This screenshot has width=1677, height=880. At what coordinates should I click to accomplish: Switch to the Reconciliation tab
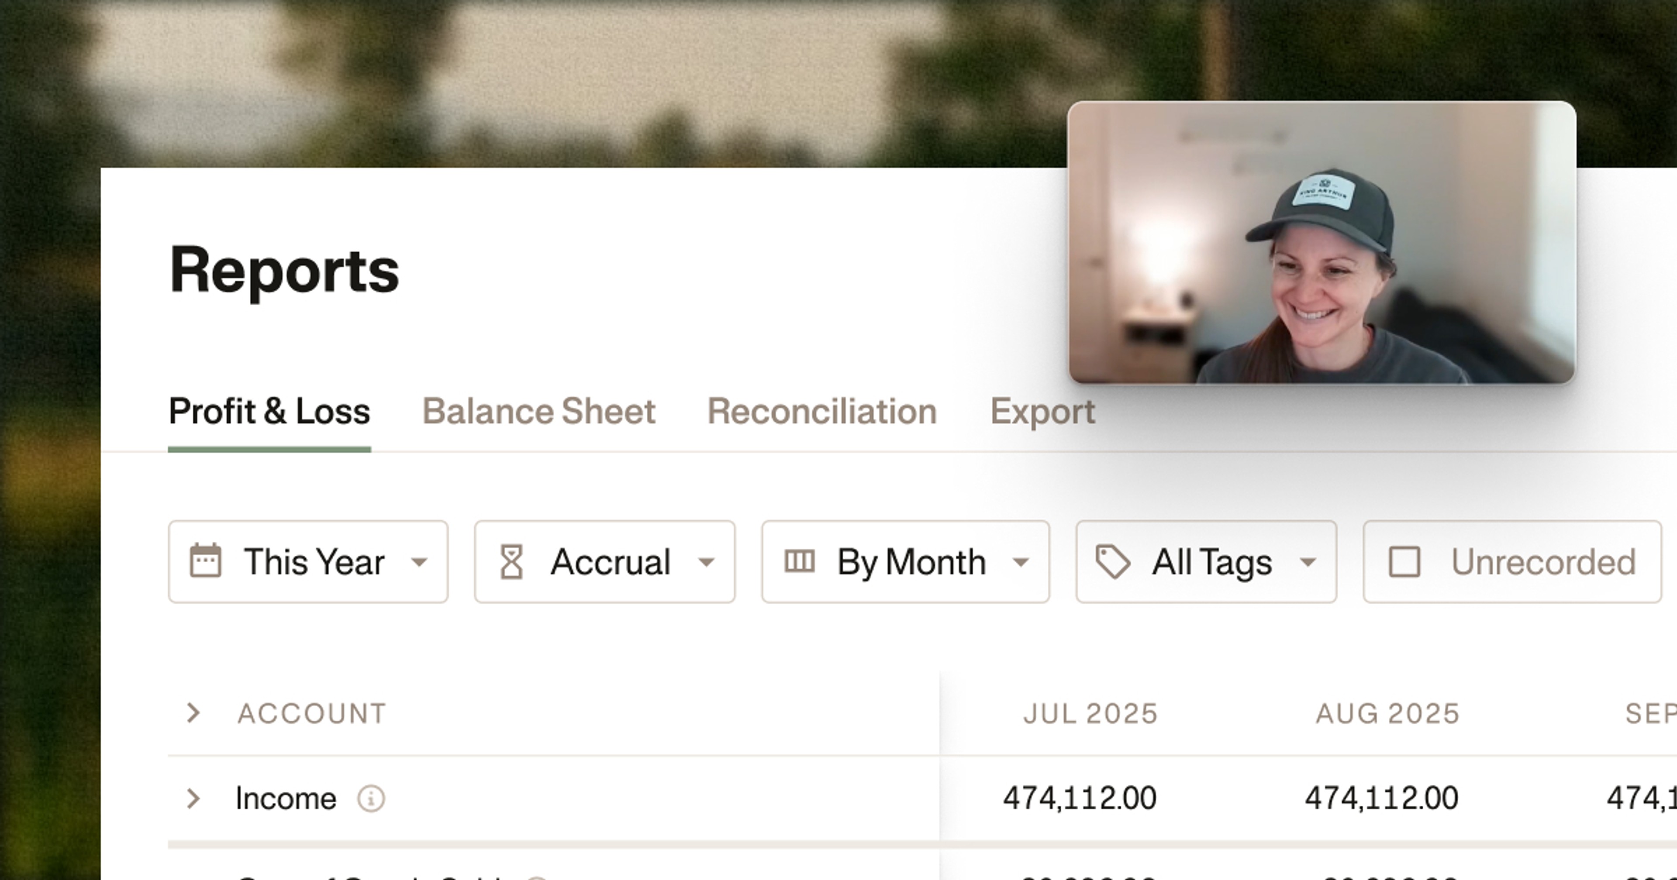pos(821,411)
